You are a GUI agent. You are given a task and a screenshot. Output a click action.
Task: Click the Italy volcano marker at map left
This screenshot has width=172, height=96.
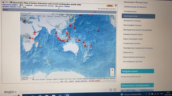point(24,21)
